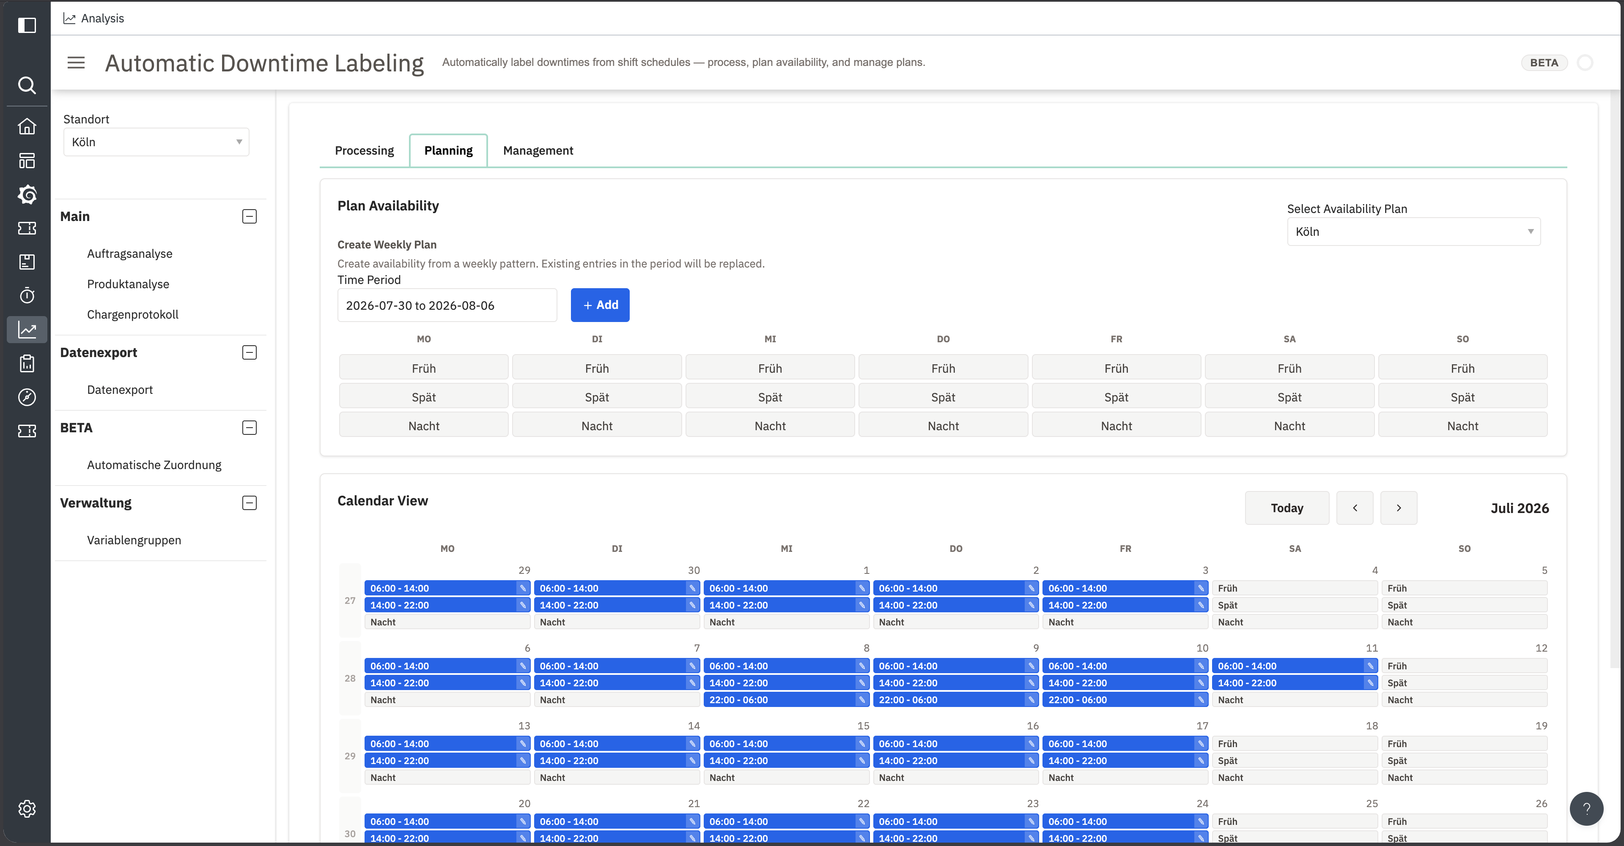
Task: Collapse the Datenexport section
Action: [250, 353]
